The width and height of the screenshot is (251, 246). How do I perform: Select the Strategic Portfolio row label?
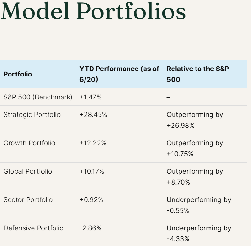pos(32,115)
